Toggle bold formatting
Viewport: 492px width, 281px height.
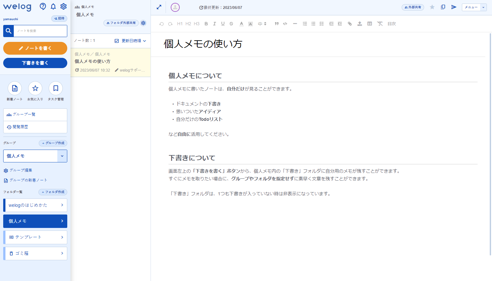click(x=206, y=24)
